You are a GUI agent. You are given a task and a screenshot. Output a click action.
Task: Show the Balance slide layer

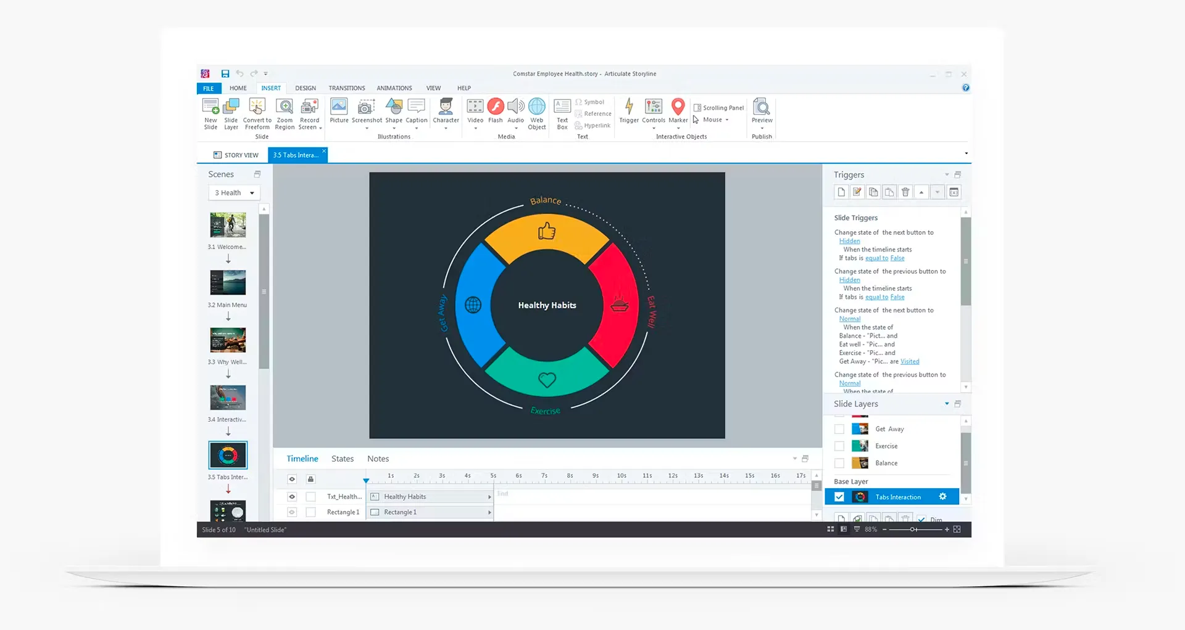(839, 463)
